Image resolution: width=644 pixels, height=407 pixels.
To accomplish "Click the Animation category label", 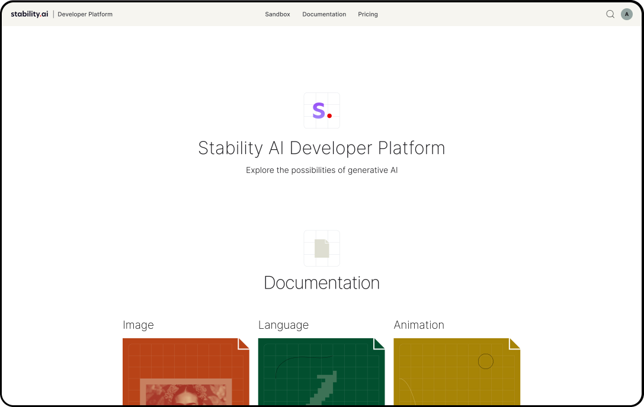I will click(x=419, y=325).
